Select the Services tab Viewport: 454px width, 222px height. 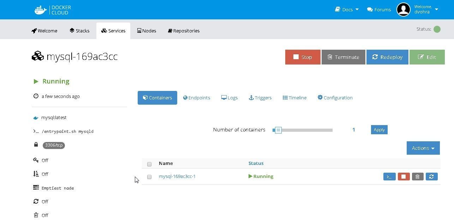pyautogui.click(x=113, y=31)
